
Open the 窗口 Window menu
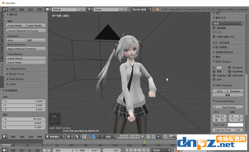pyautogui.click(x=30, y=9)
